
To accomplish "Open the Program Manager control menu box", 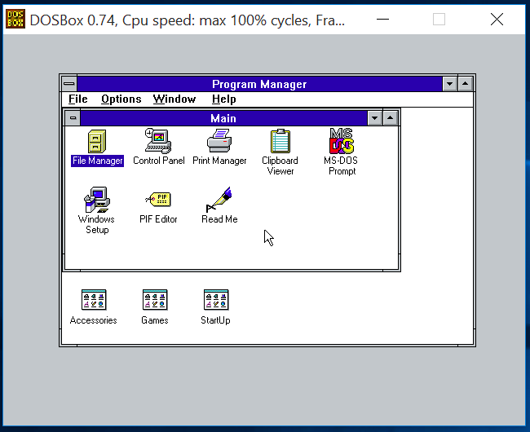I will pyautogui.click(x=69, y=83).
